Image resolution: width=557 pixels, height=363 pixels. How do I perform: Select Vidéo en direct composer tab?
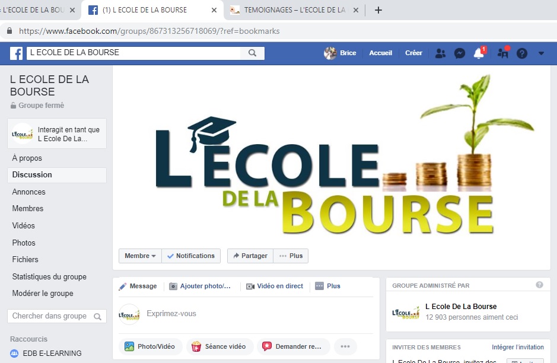[275, 286]
